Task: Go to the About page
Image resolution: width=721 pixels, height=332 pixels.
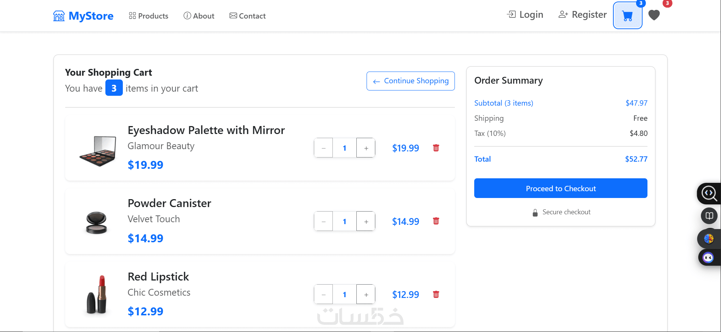Action: [199, 16]
